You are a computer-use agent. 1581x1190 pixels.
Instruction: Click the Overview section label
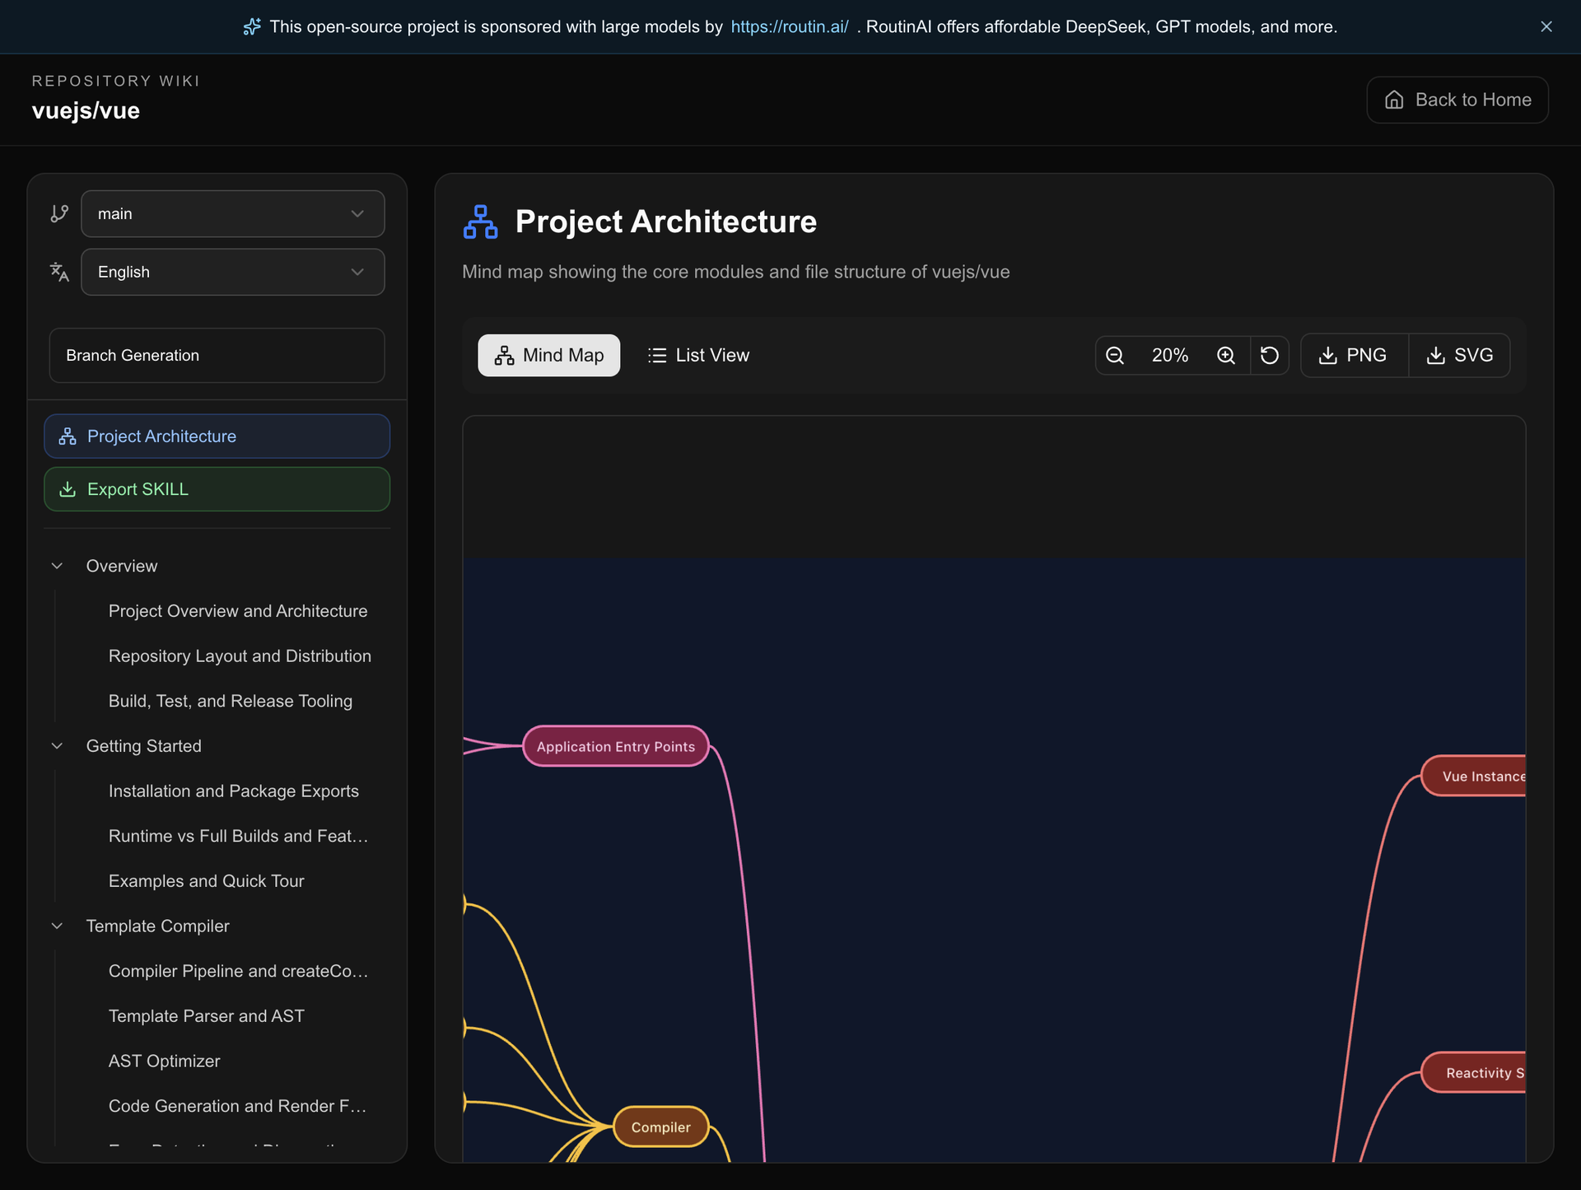[122, 566]
